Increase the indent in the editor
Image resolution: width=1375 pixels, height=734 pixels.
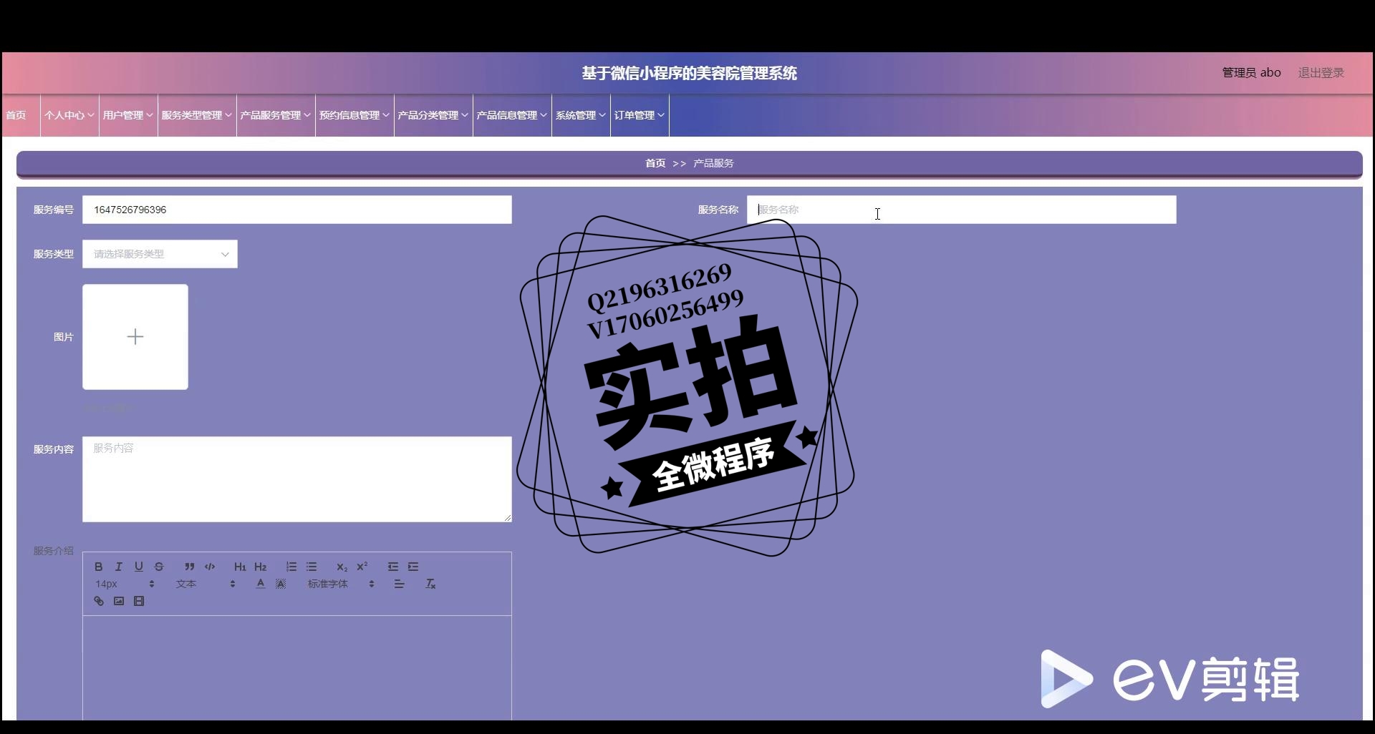coord(413,567)
